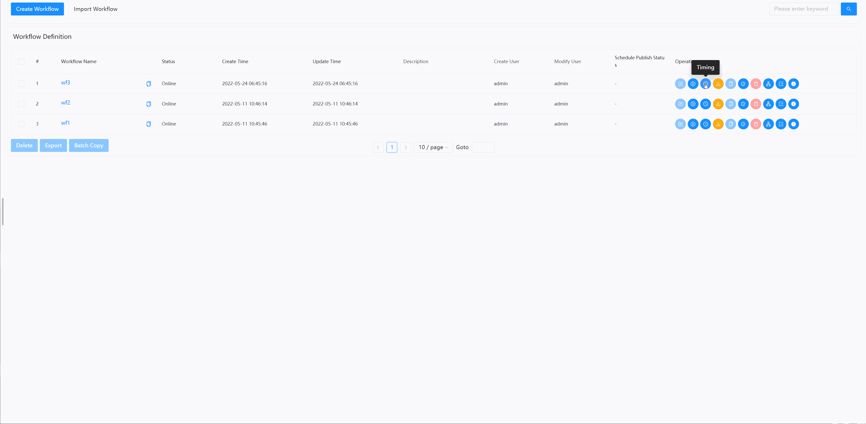Click the bottom Export batch button
866x424 pixels.
(53, 146)
